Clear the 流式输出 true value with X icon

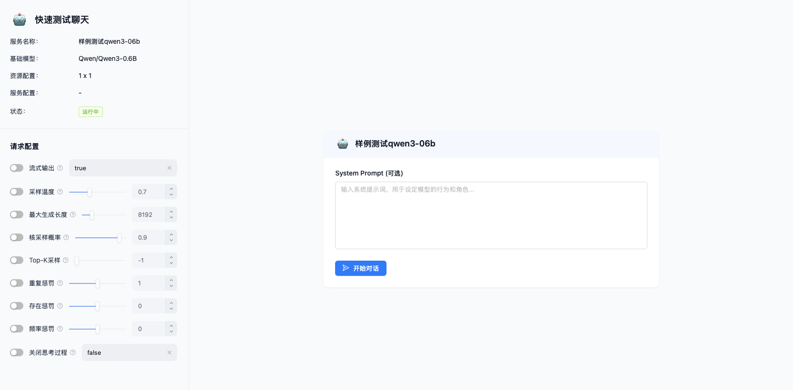click(169, 168)
